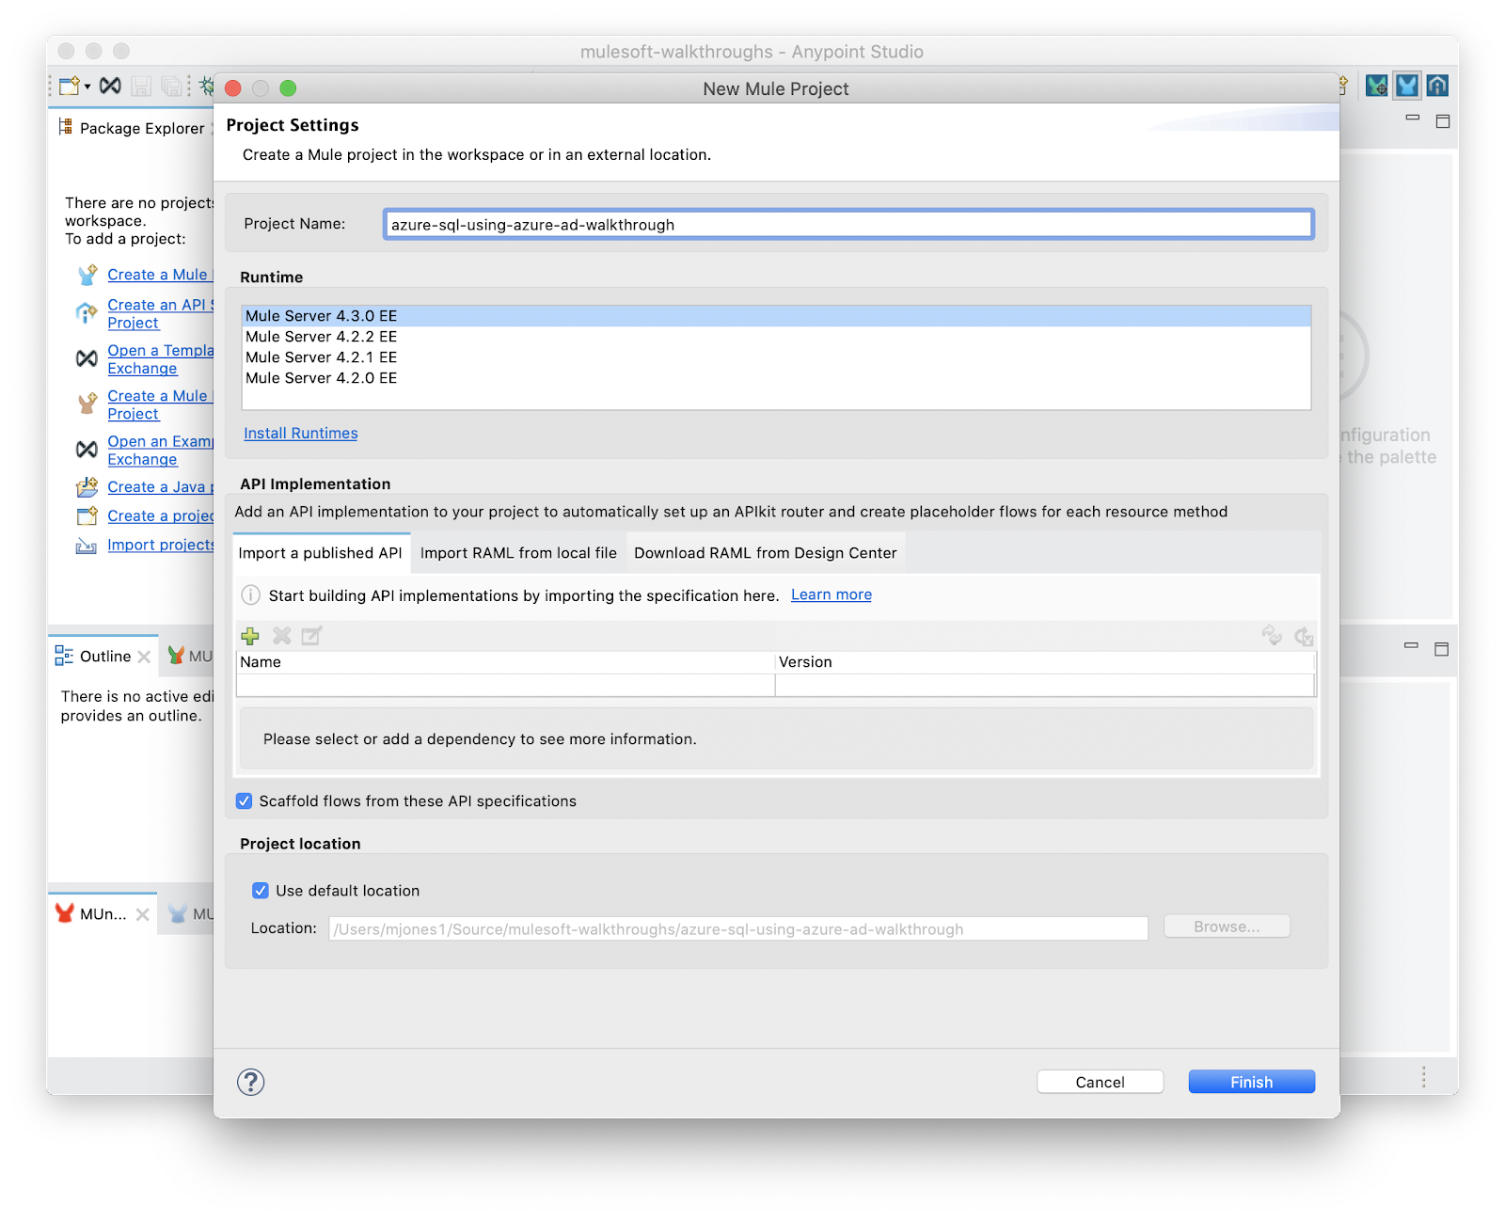Open the Mule Debug perspective icon
This screenshot has width=1505, height=1220.
pyautogui.click(x=1377, y=87)
